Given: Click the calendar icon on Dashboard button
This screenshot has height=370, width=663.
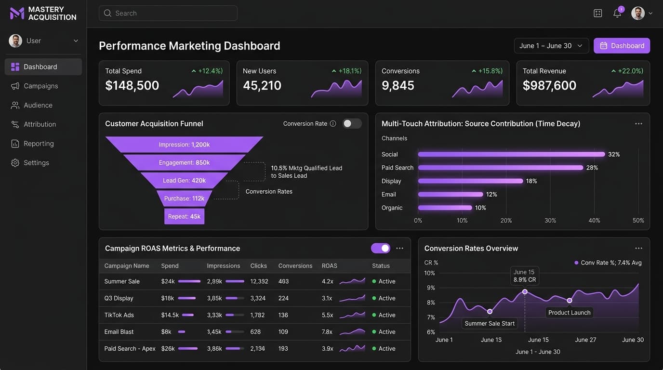Looking at the screenshot, I should click(603, 46).
